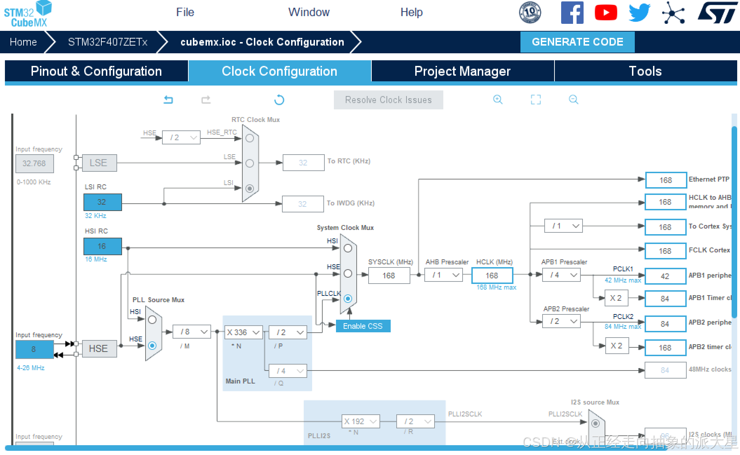Select LSE in RTC Clock Mux
The width and height of the screenshot is (740, 455).
click(x=250, y=163)
